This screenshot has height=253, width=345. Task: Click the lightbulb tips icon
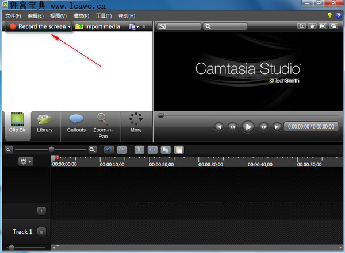pos(329,15)
